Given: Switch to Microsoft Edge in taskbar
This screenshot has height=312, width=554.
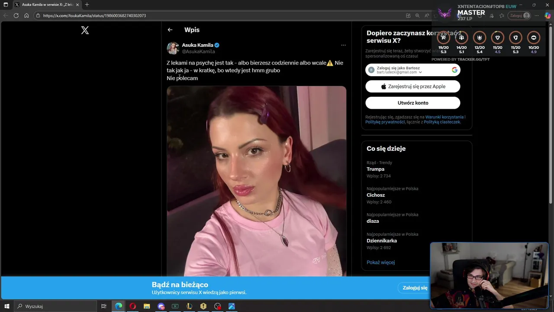Looking at the screenshot, I should 119,306.
